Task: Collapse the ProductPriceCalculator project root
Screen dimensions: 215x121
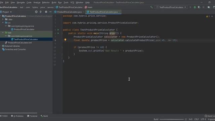Action: 1,16
